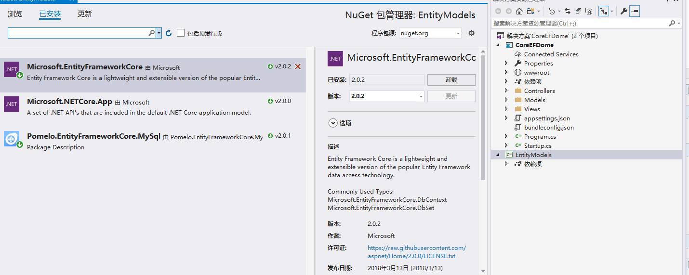Click the .NET icon in the package details header
This screenshot has height=275, width=689.
click(x=335, y=59)
